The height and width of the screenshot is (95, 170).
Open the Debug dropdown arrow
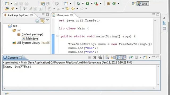(x=83, y=3)
